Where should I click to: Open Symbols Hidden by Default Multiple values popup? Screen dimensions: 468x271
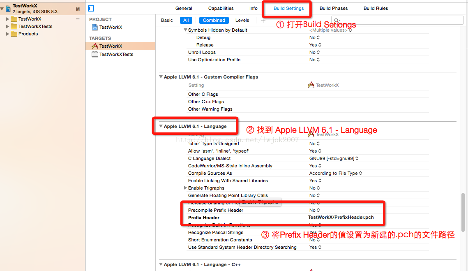(330, 30)
